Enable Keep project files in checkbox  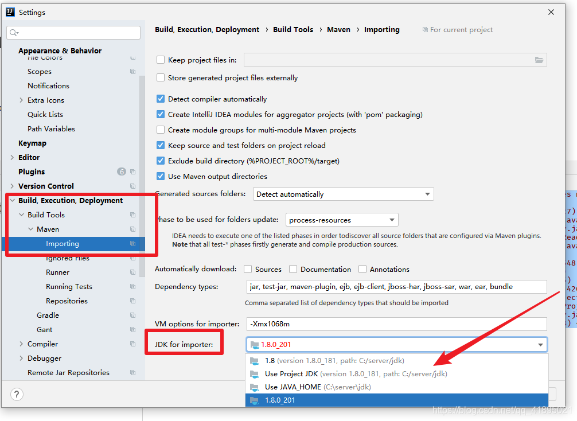pyautogui.click(x=161, y=60)
